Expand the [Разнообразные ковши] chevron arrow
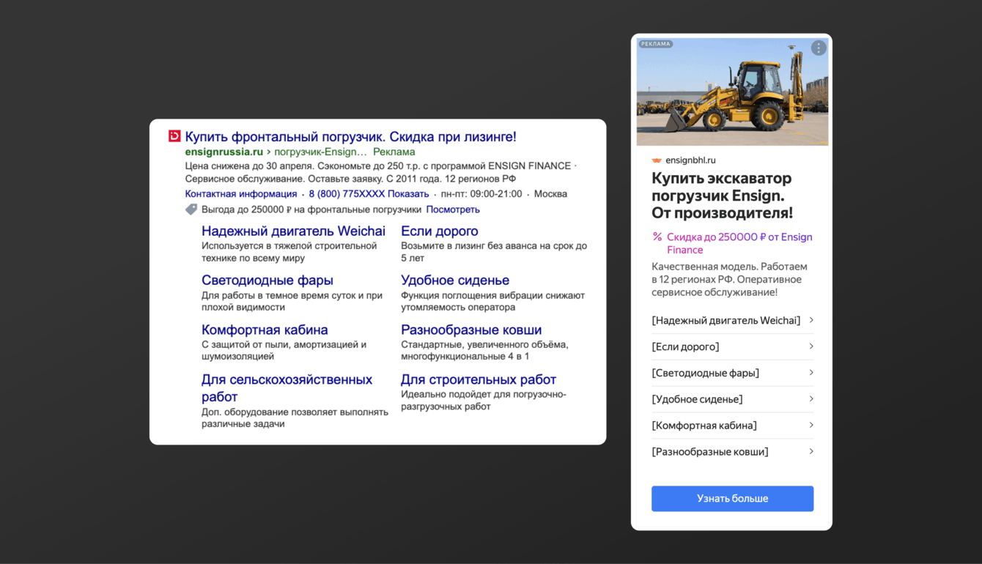 coord(811,451)
